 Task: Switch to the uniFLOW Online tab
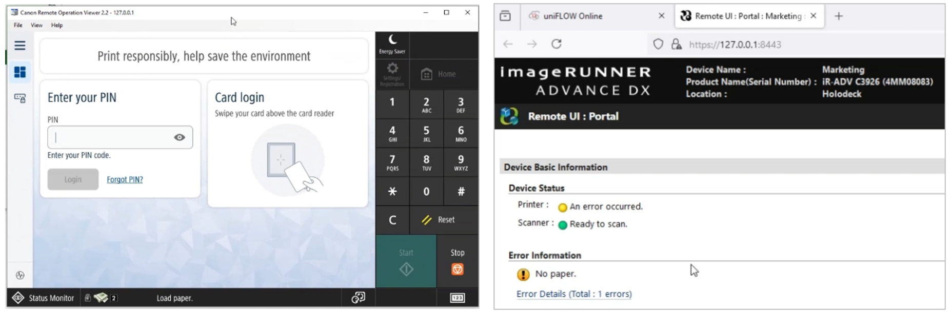tap(572, 16)
